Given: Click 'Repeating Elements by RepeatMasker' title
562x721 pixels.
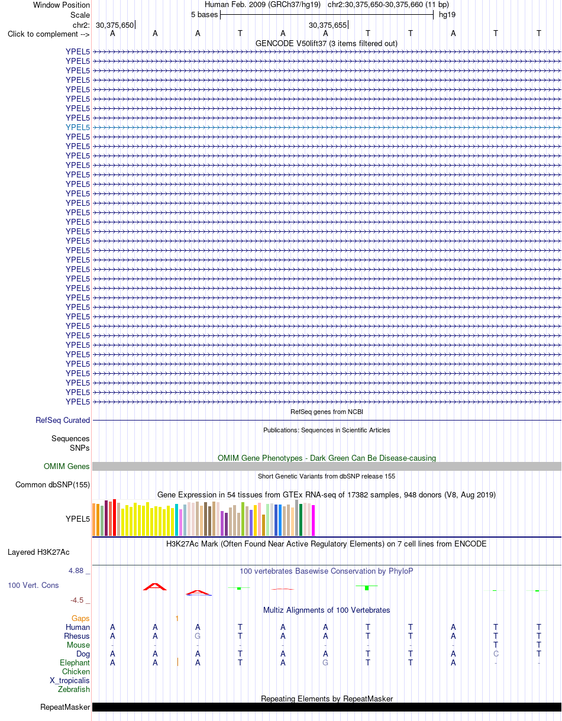Looking at the screenshot, I should pos(327,699).
